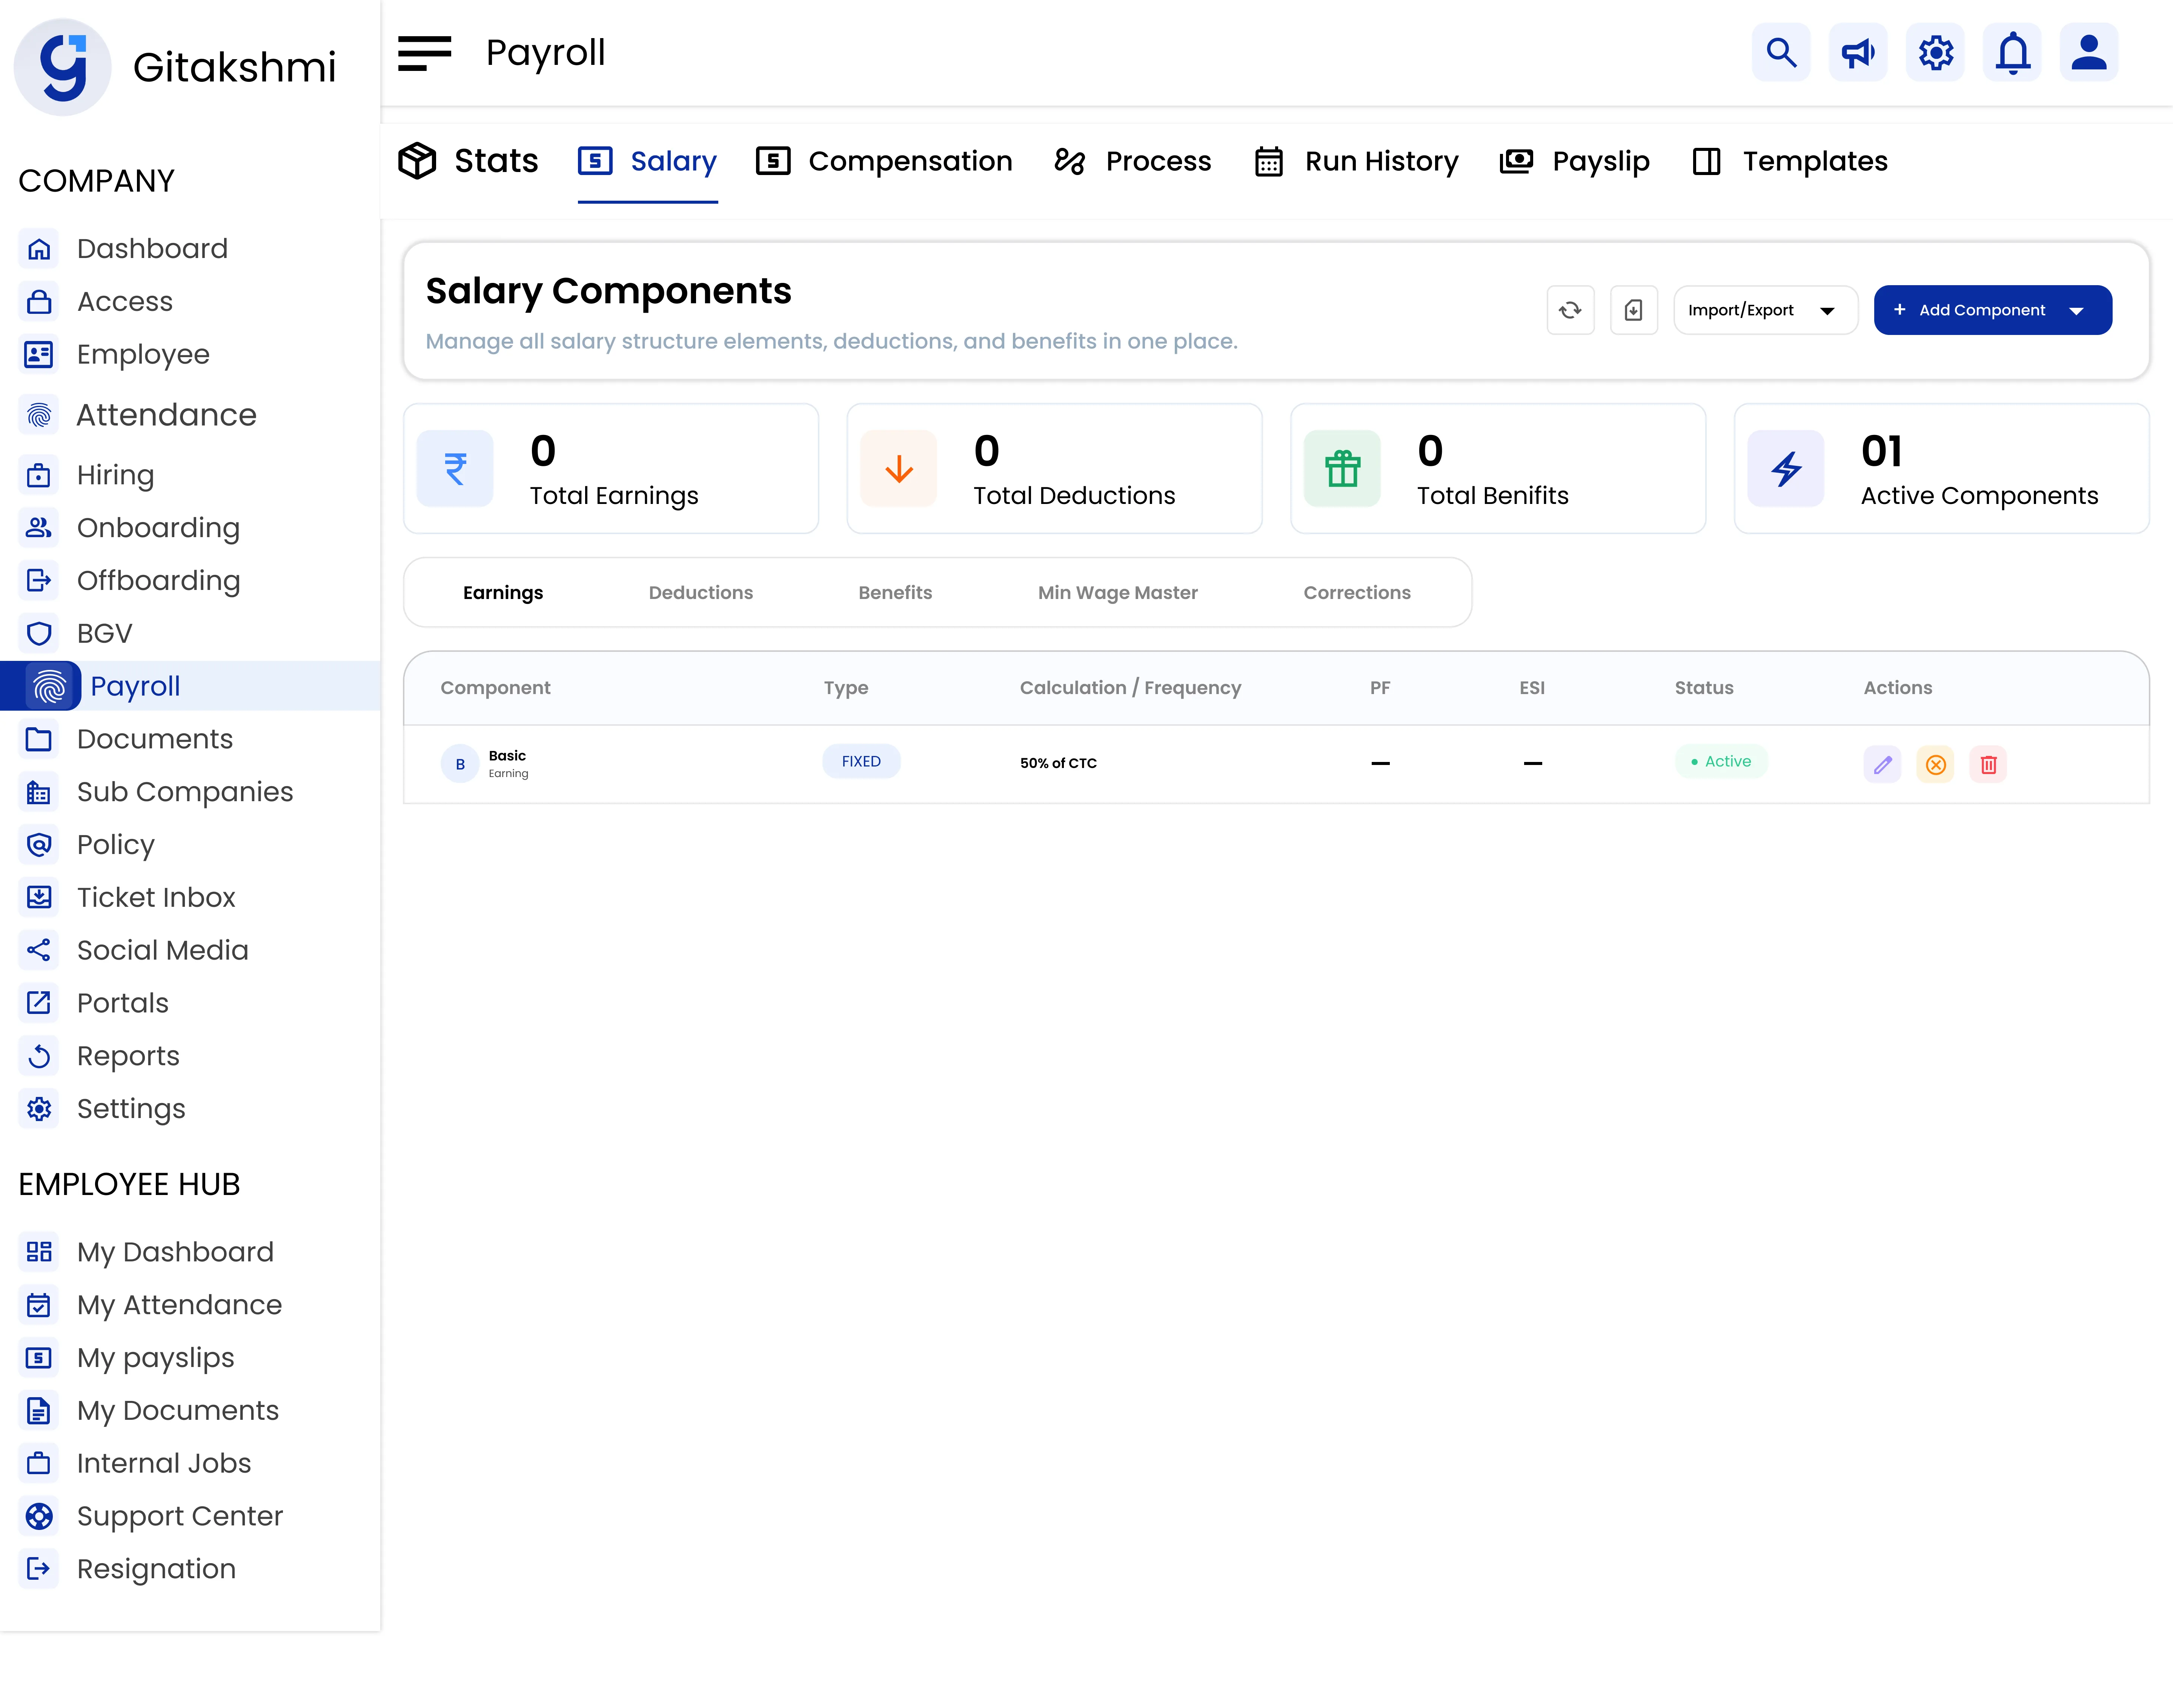Click the download file icon

click(1634, 310)
